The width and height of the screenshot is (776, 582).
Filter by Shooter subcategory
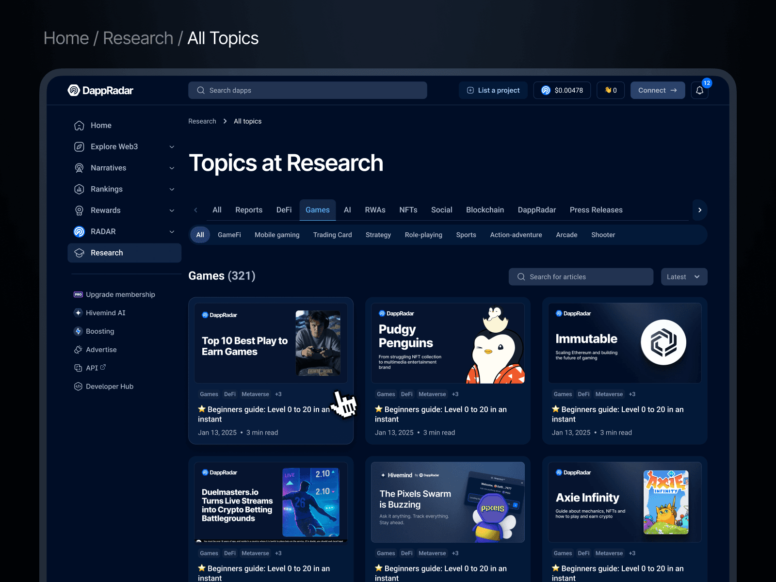(603, 235)
